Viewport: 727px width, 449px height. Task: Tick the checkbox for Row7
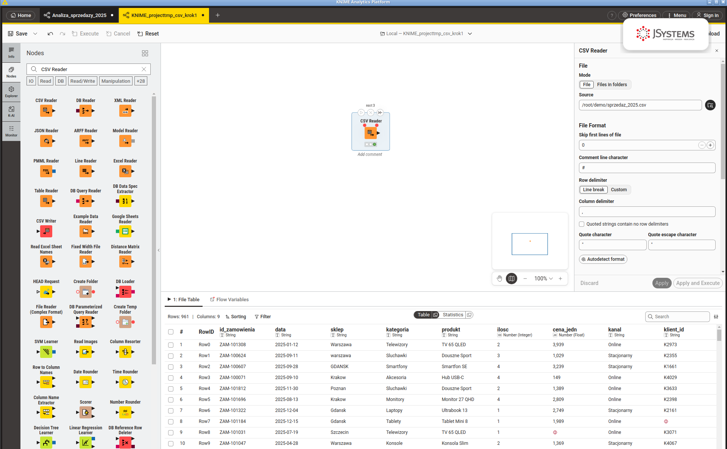pyautogui.click(x=171, y=421)
